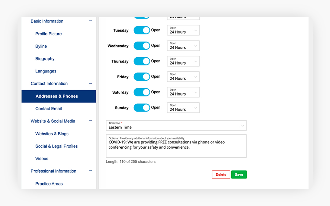
Task: Collapse the Website & Social Media section
Action: point(90,121)
